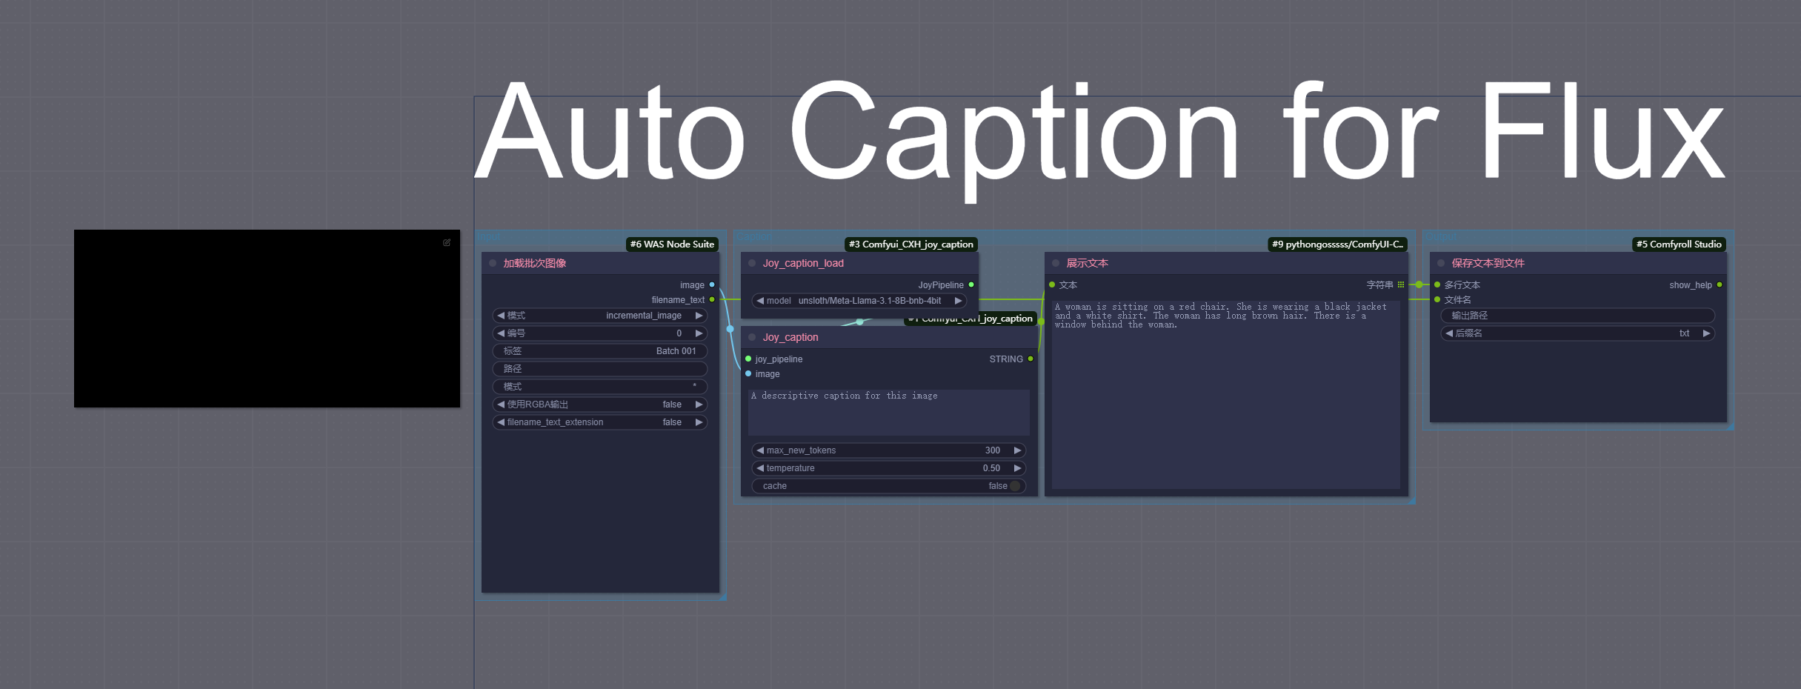Click the collapse dot on 保存文本到文件 node

click(x=1441, y=263)
